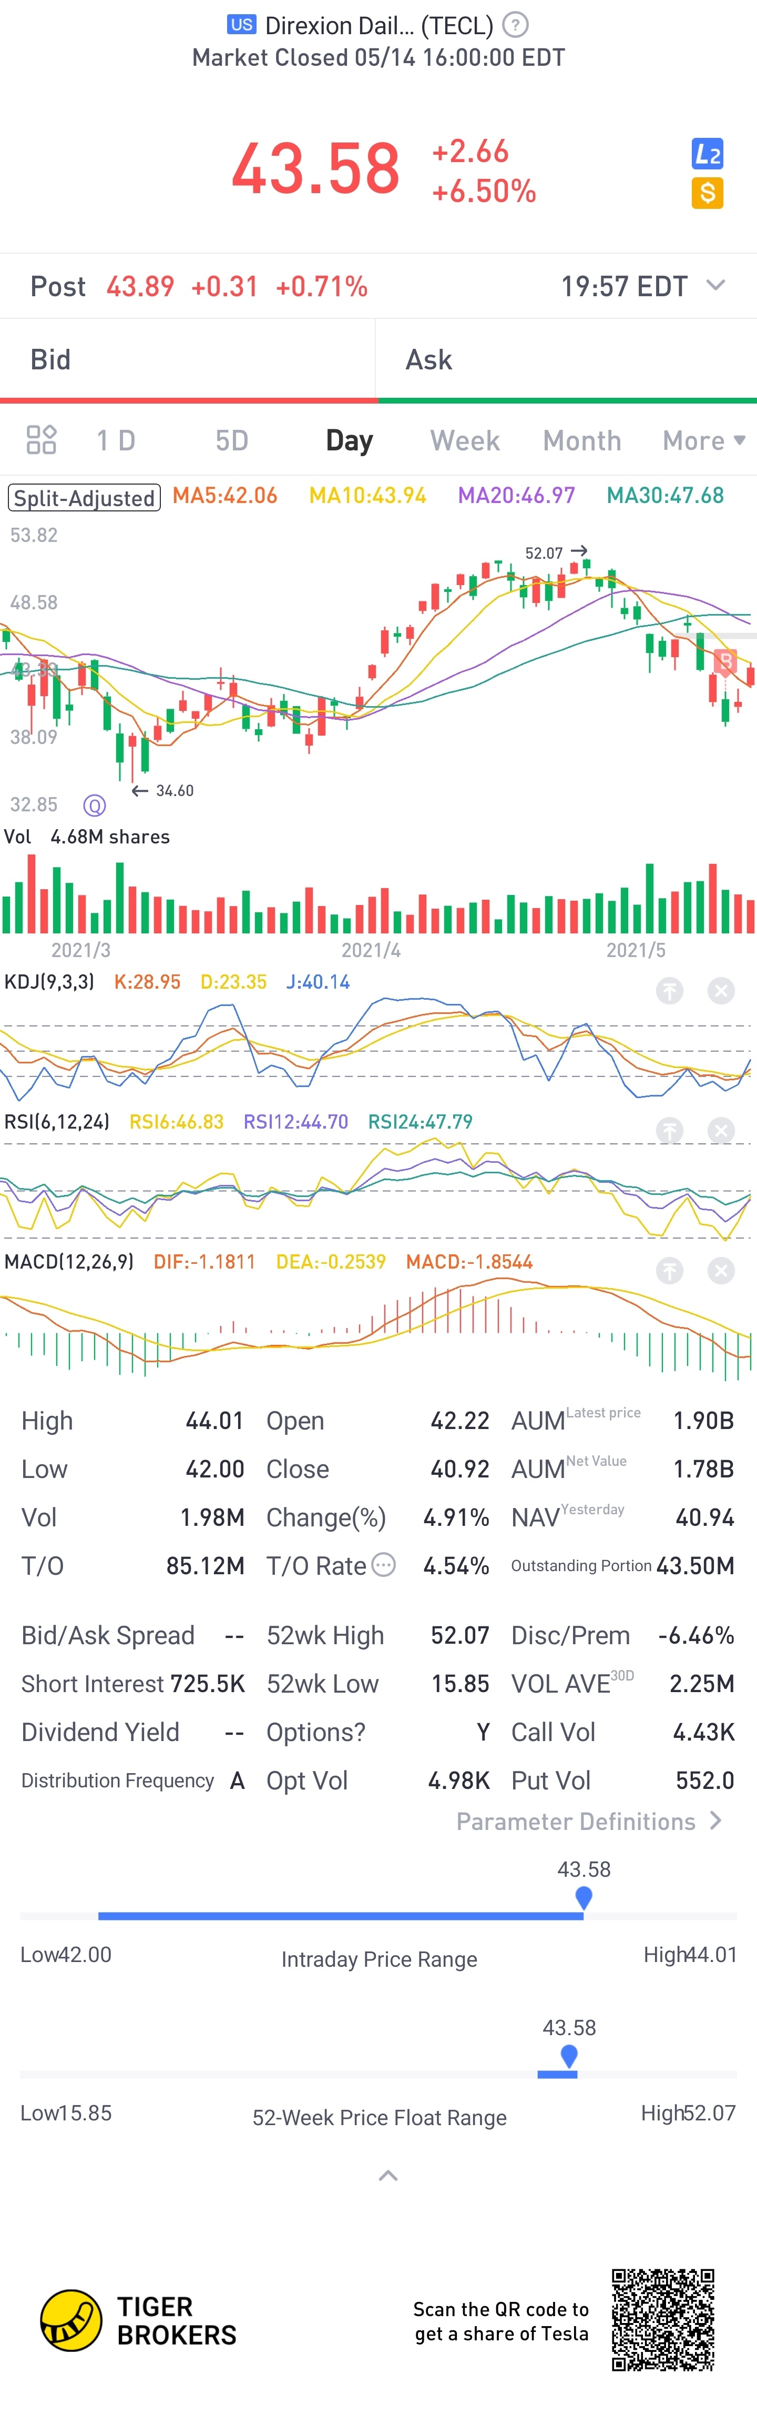
Task: Tap the main price 43.58
Action: (x=315, y=169)
